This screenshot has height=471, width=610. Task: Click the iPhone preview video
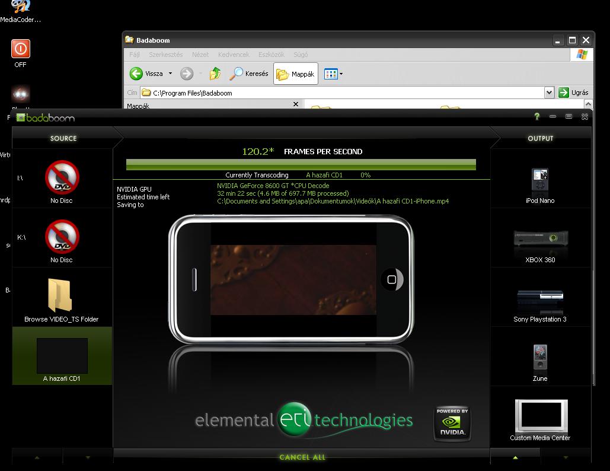click(x=293, y=279)
